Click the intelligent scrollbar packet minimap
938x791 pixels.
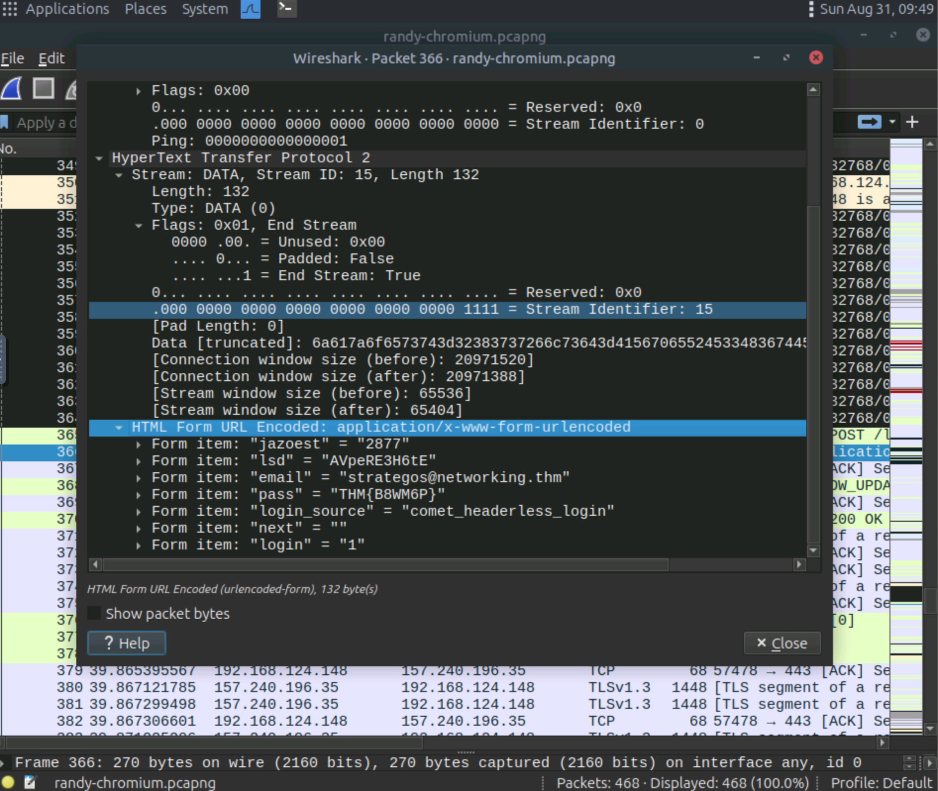coord(906,437)
